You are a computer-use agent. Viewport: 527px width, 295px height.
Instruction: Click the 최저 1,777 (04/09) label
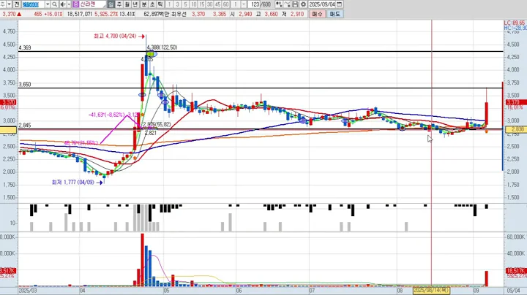pyautogui.click(x=73, y=183)
